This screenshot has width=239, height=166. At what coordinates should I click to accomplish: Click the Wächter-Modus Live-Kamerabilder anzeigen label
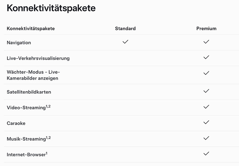[33, 75]
